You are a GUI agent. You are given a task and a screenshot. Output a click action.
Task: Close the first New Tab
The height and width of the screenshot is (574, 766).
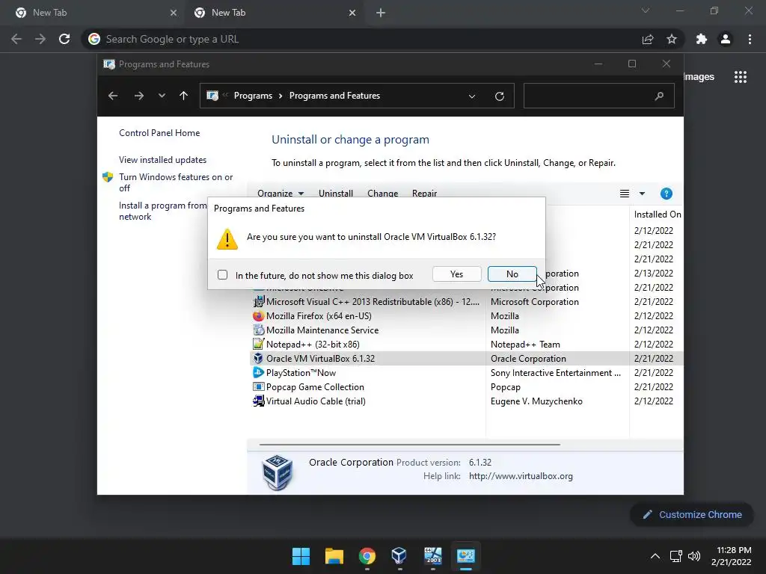click(174, 13)
